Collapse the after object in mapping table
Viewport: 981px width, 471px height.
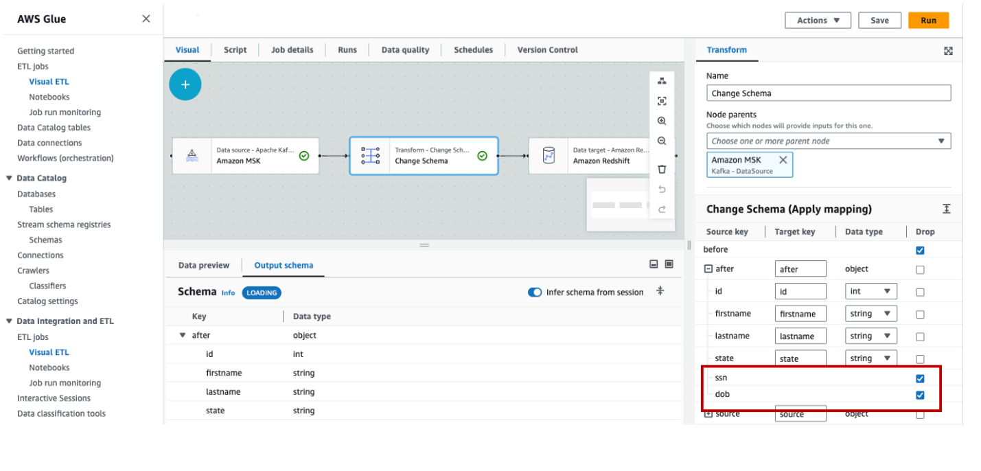point(708,269)
